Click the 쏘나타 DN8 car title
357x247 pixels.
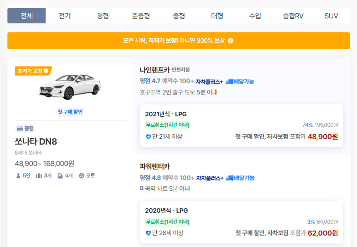click(36, 142)
